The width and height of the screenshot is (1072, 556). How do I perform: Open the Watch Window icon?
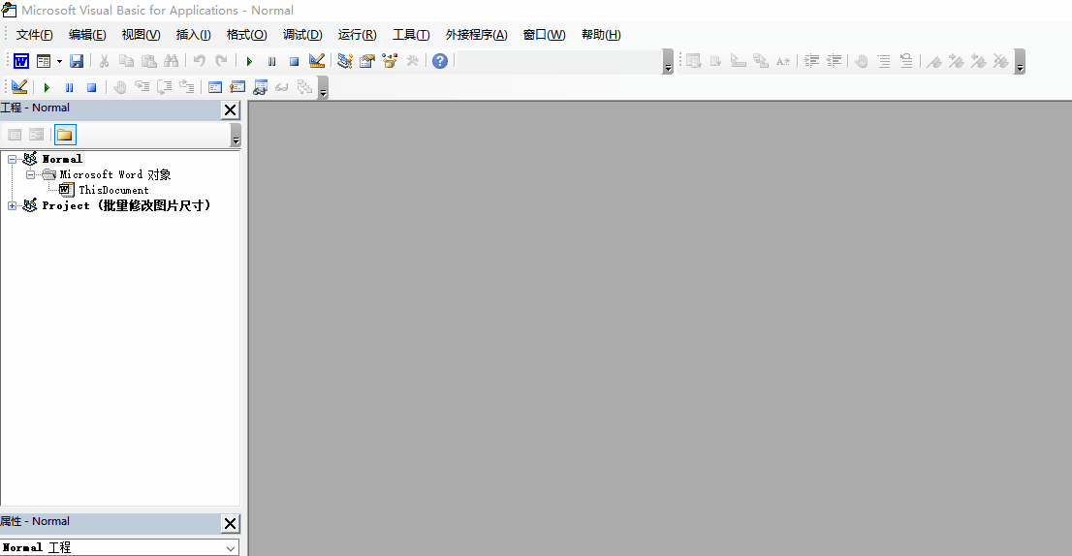pyautogui.click(x=260, y=87)
